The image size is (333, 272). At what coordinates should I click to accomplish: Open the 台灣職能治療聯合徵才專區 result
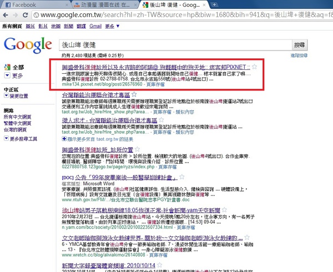96,95
